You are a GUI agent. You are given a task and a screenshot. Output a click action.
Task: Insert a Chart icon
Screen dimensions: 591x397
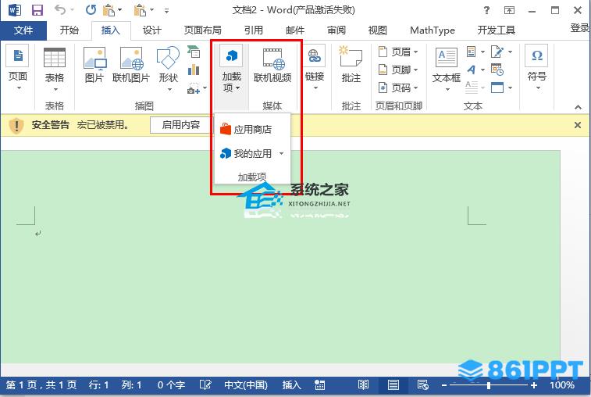coord(194,70)
